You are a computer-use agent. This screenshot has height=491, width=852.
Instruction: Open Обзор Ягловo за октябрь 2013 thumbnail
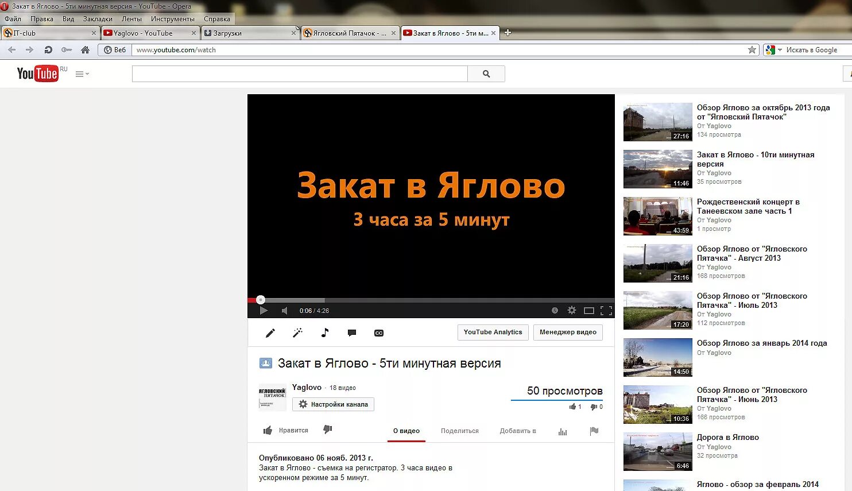click(x=658, y=122)
